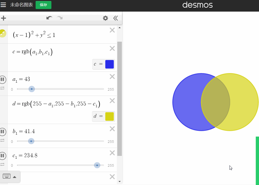
Task: Save the graph with 保存 button
Action: click(x=43, y=5)
